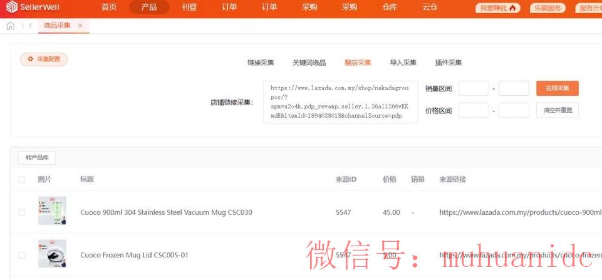Click the left arrow to scroll tabs back
Image resolution: width=602 pixels, height=280 pixels.
click(x=31, y=26)
